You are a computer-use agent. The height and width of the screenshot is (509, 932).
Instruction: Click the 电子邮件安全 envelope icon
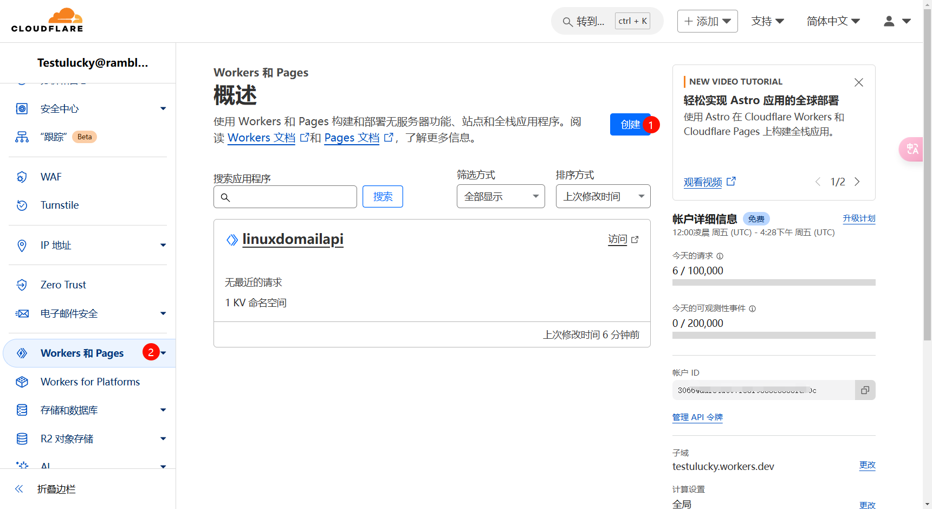22,313
